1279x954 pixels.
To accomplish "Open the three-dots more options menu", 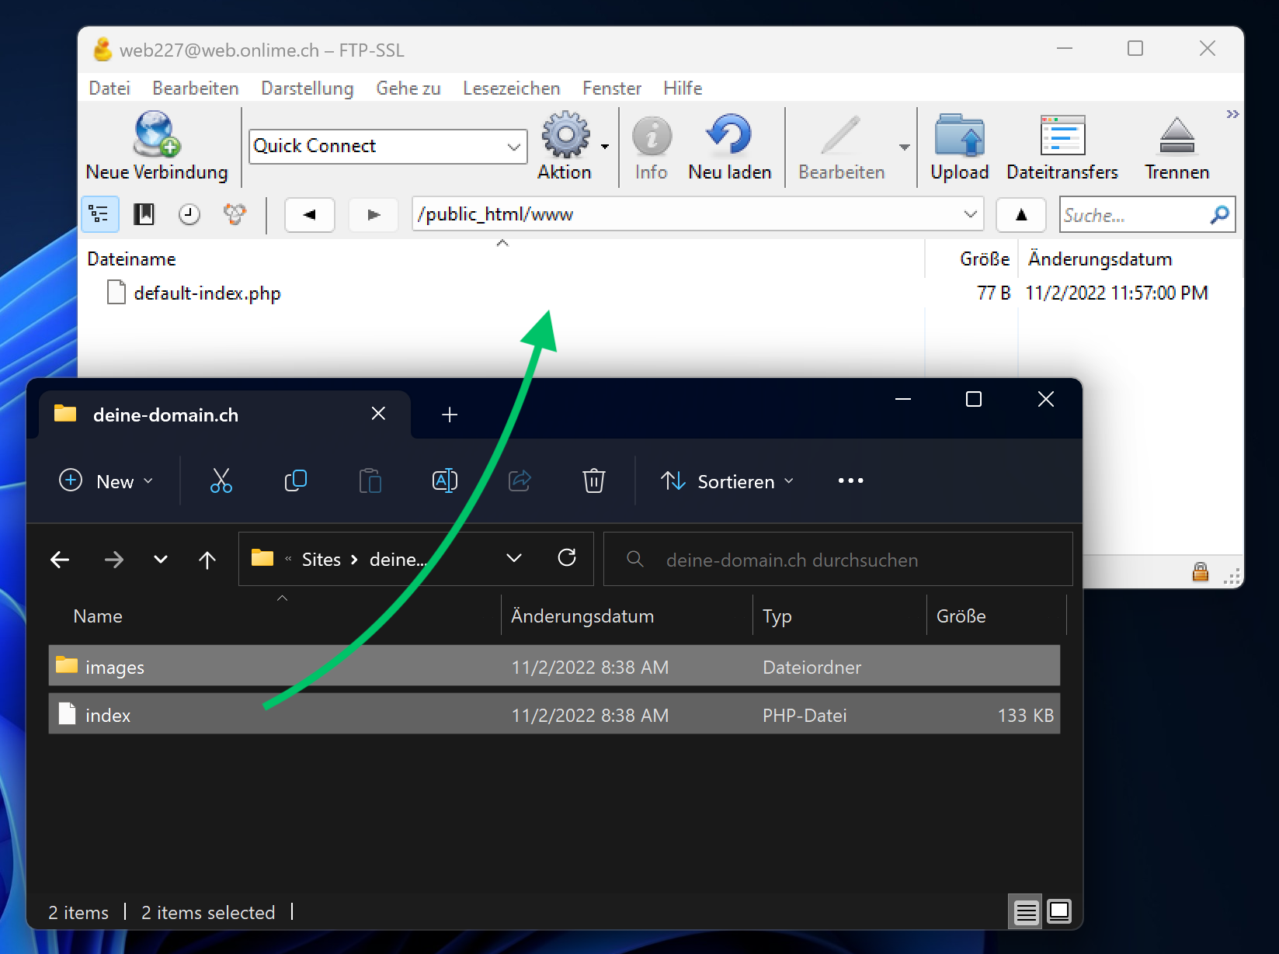I will pyautogui.click(x=851, y=481).
